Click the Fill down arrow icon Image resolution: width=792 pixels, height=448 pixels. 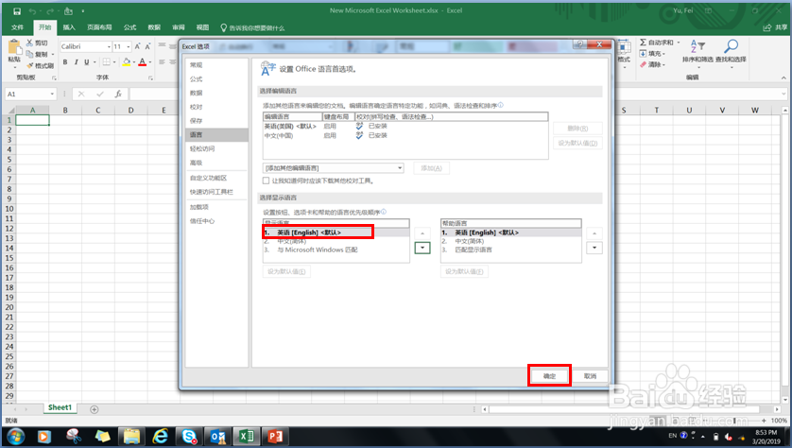click(x=643, y=54)
